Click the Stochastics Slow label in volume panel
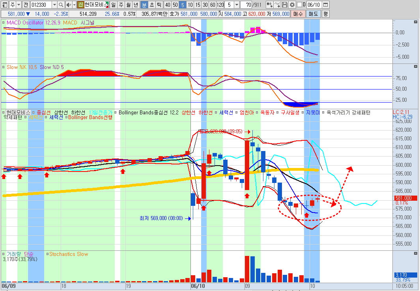The width and height of the screenshot is (420, 291). [x=69, y=254]
